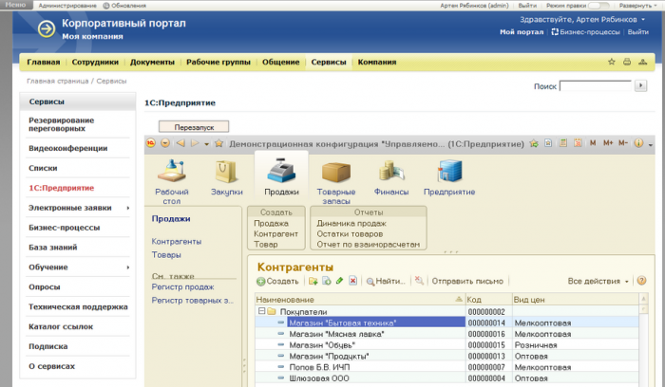
Task: Open the Все действия dropdown
Action: 598,281
